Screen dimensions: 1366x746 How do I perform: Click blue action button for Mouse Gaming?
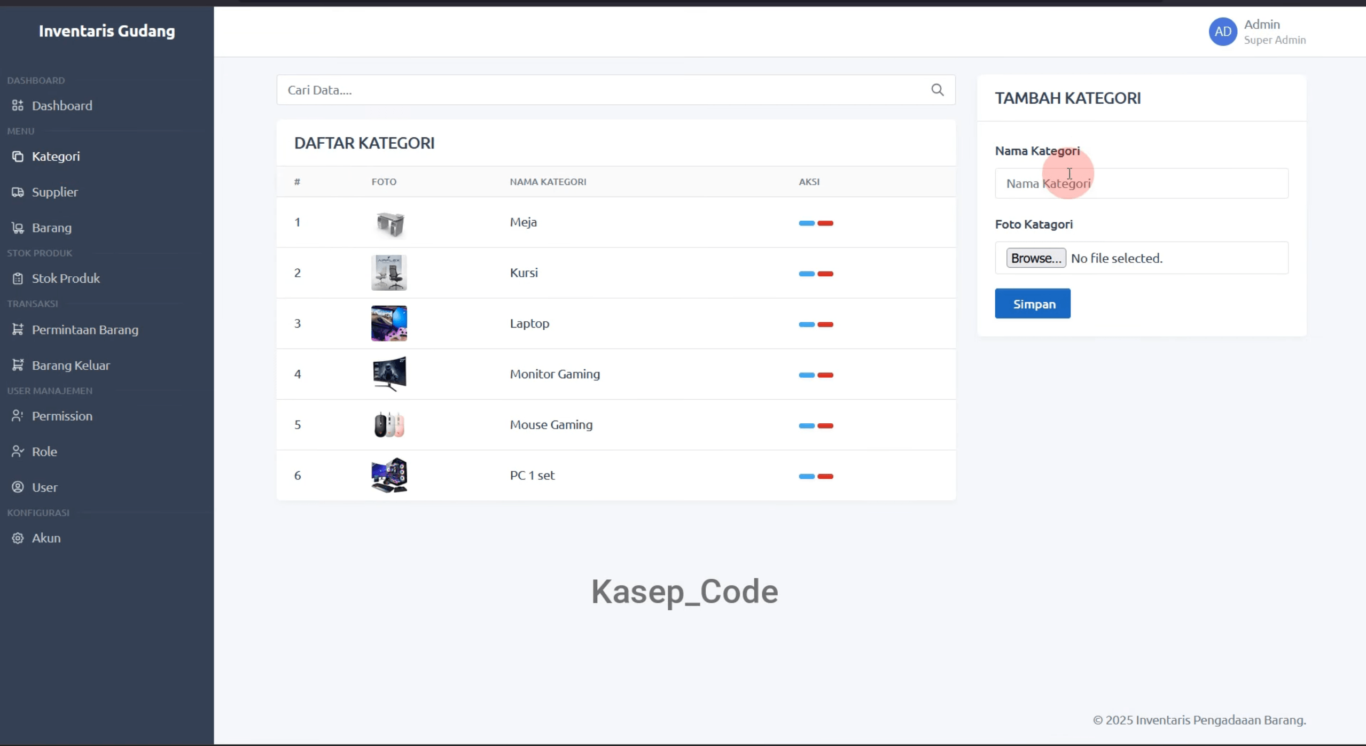click(807, 426)
